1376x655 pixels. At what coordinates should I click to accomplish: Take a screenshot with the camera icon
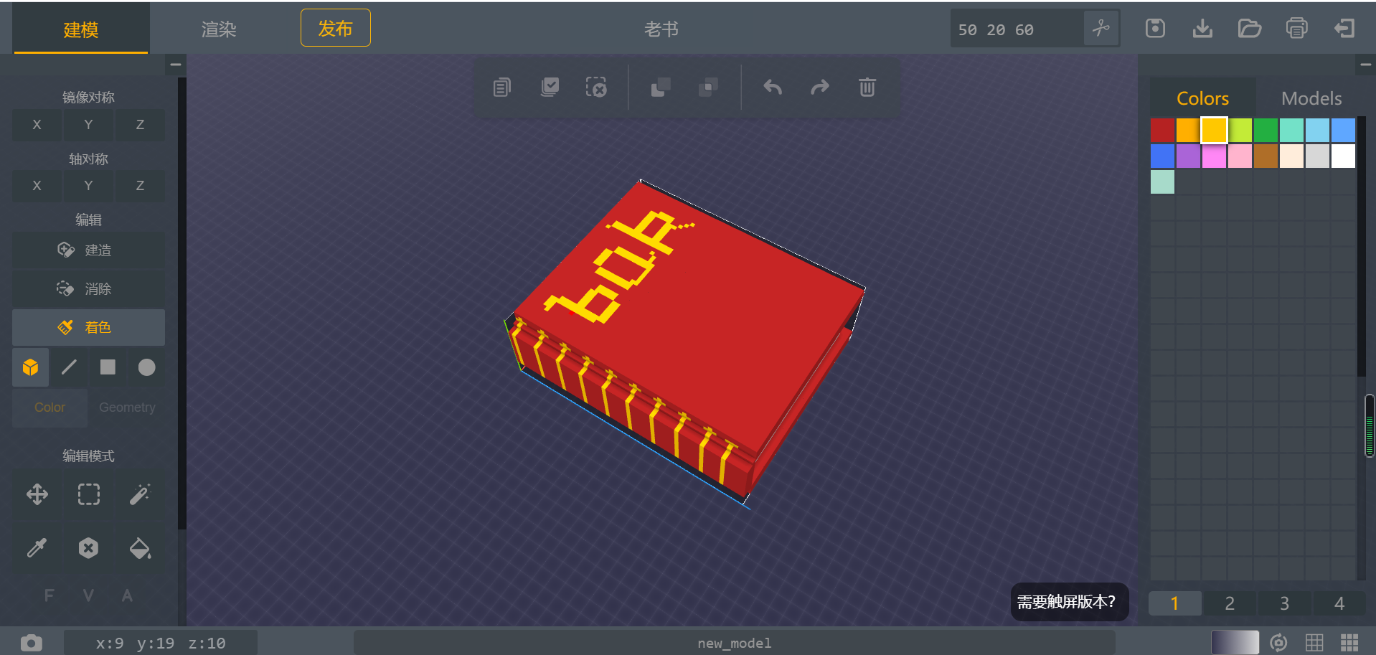[31, 643]
